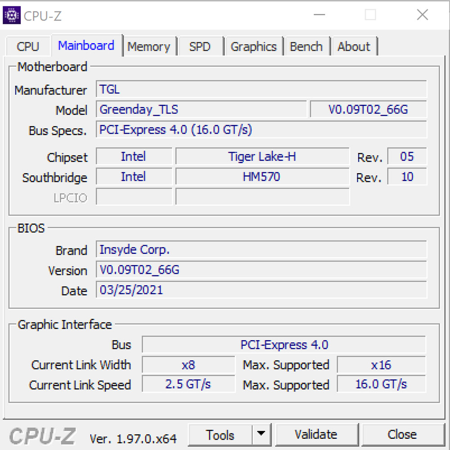This screenshot has width=450, height=450.
Task: Click the southbridge Rev. 10 value
Action: click(x=407, y=176)
